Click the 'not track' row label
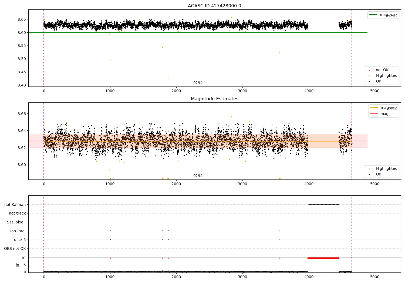This screenshot has width=405, height=283. (x=17, y=213)
